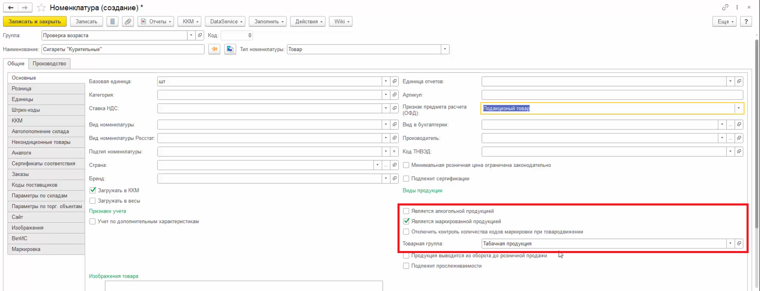Open the attached files paperclip icon
The width and height of the screenshot is (760, 291).
128,21
